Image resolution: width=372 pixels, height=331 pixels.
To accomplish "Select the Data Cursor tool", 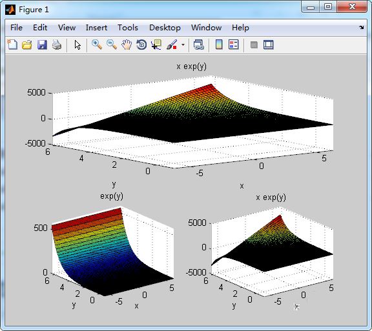I will (x=156, y=45).
